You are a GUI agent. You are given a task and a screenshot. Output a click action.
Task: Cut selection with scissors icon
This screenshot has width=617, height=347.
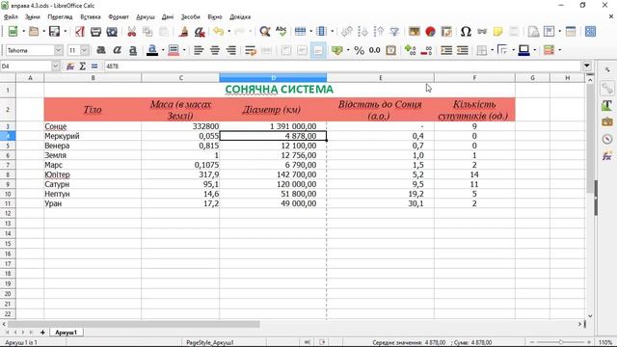coord(131,32)
